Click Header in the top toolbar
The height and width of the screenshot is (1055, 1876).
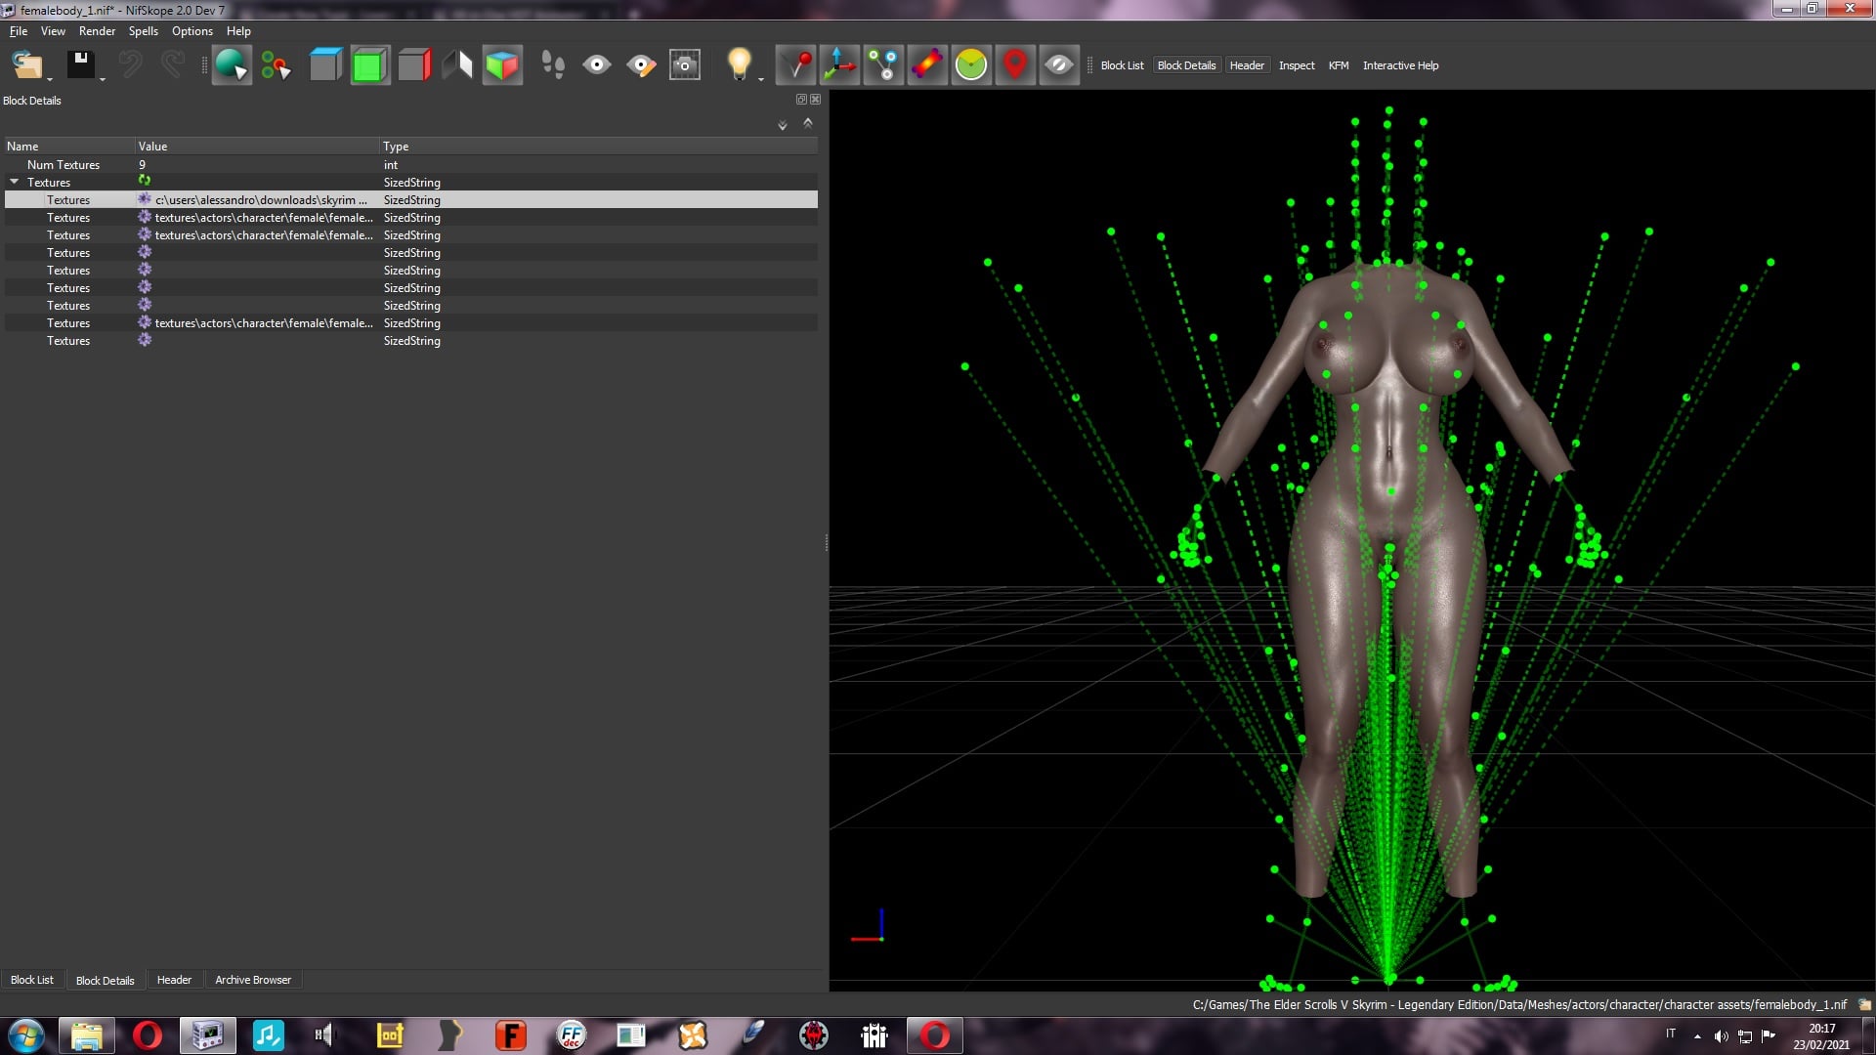[x=1247, y=65]
